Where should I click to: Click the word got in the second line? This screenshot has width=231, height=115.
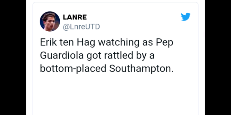tap(94, 56)
